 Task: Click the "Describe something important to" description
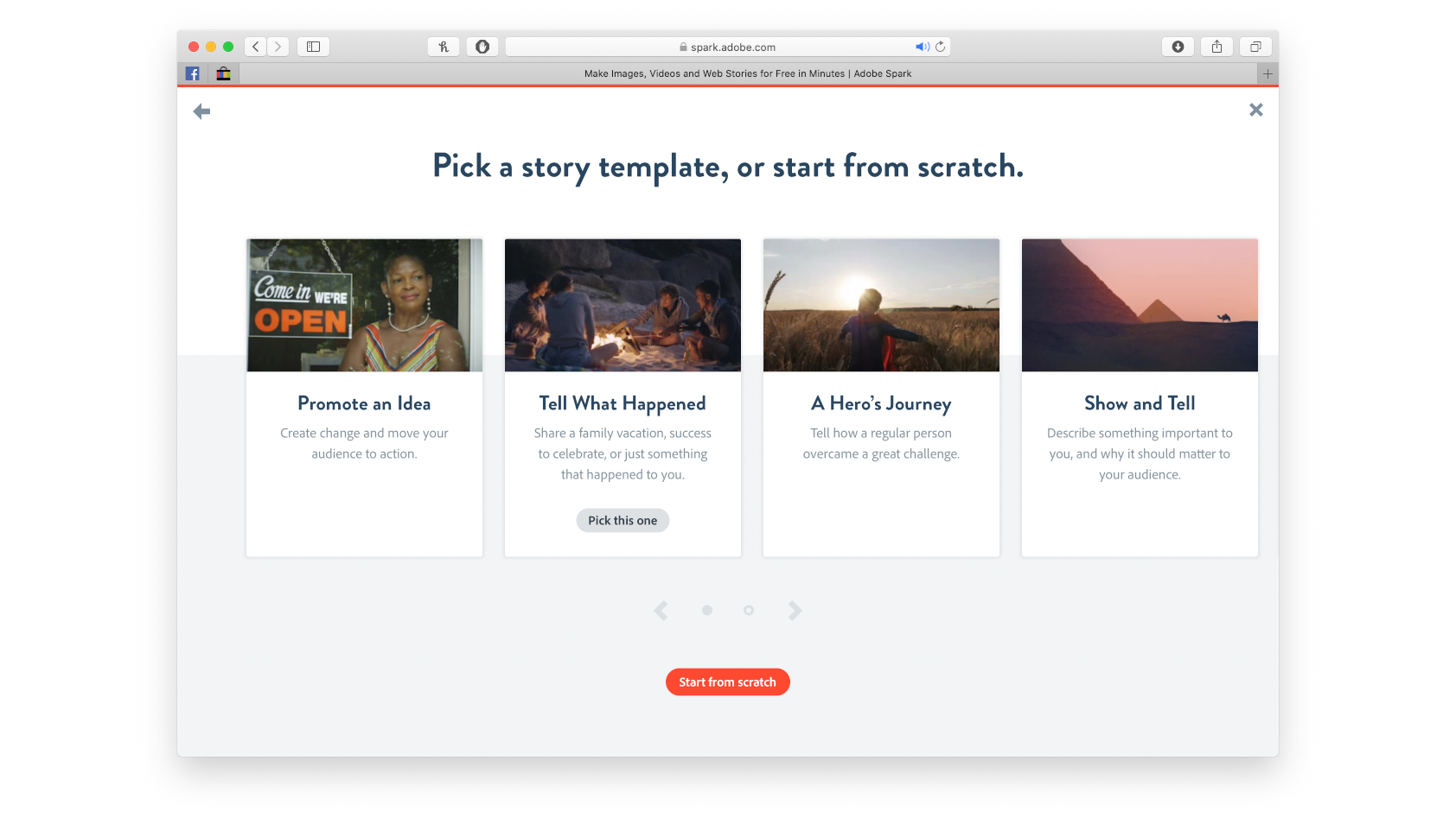point(1140,433)
